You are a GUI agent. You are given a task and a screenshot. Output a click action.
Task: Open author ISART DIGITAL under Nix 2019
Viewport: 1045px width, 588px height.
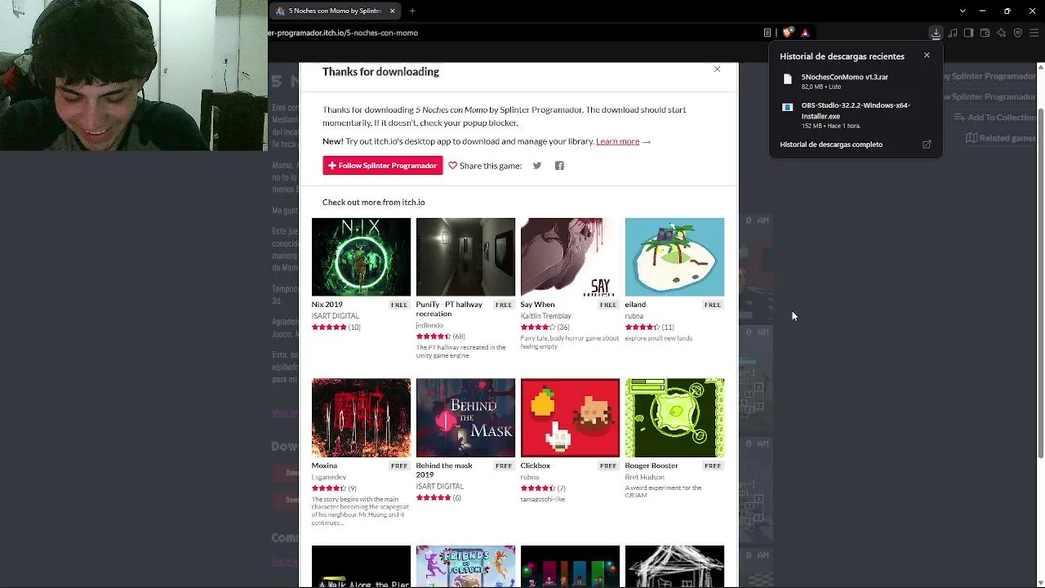pos(335,316)
